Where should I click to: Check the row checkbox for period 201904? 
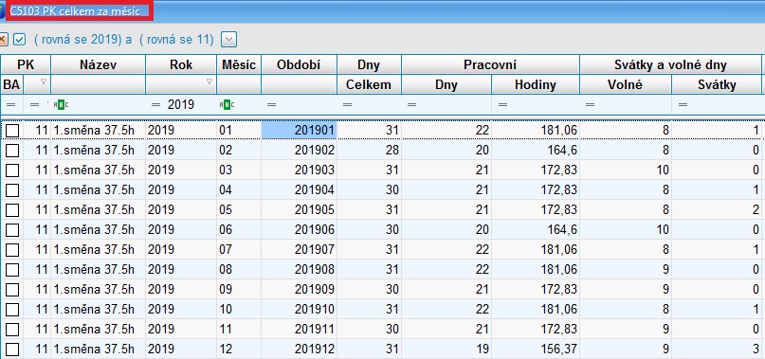12,189
